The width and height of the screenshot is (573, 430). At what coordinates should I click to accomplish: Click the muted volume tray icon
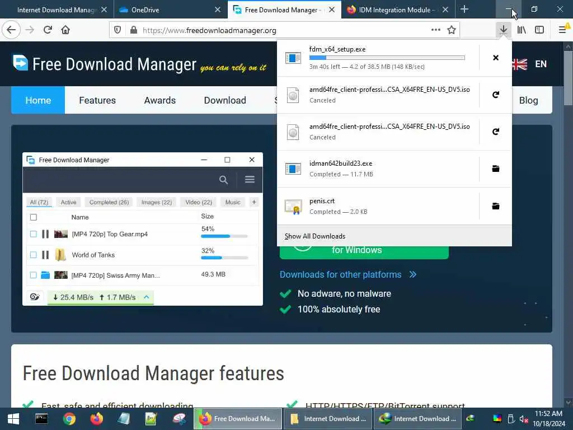[x=524, y=419]
